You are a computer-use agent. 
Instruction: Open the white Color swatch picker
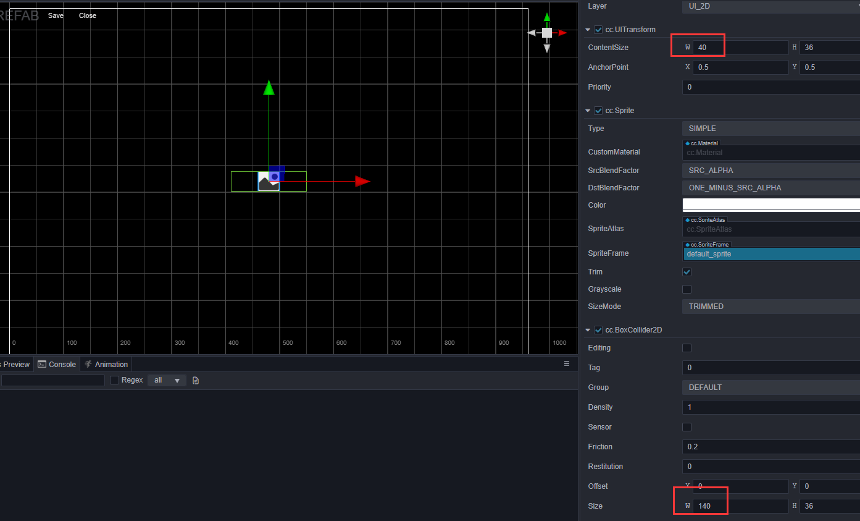click(x=771, y=205)
